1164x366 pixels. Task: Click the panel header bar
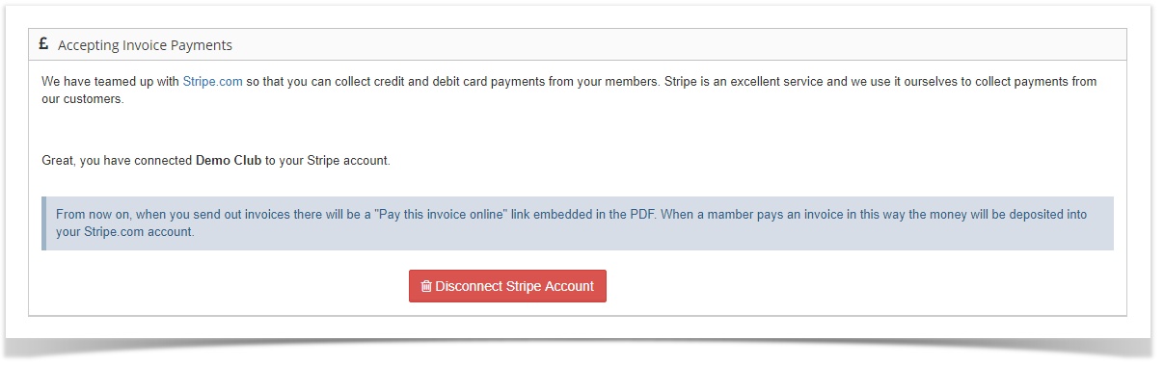point(577,44)
